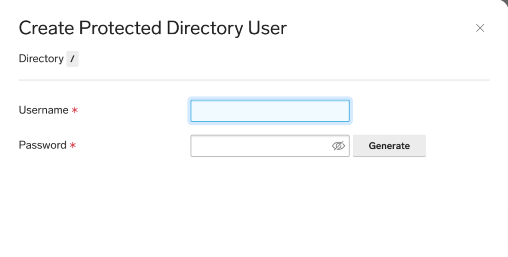Click the word "Create" in the heading

(45, 28)
